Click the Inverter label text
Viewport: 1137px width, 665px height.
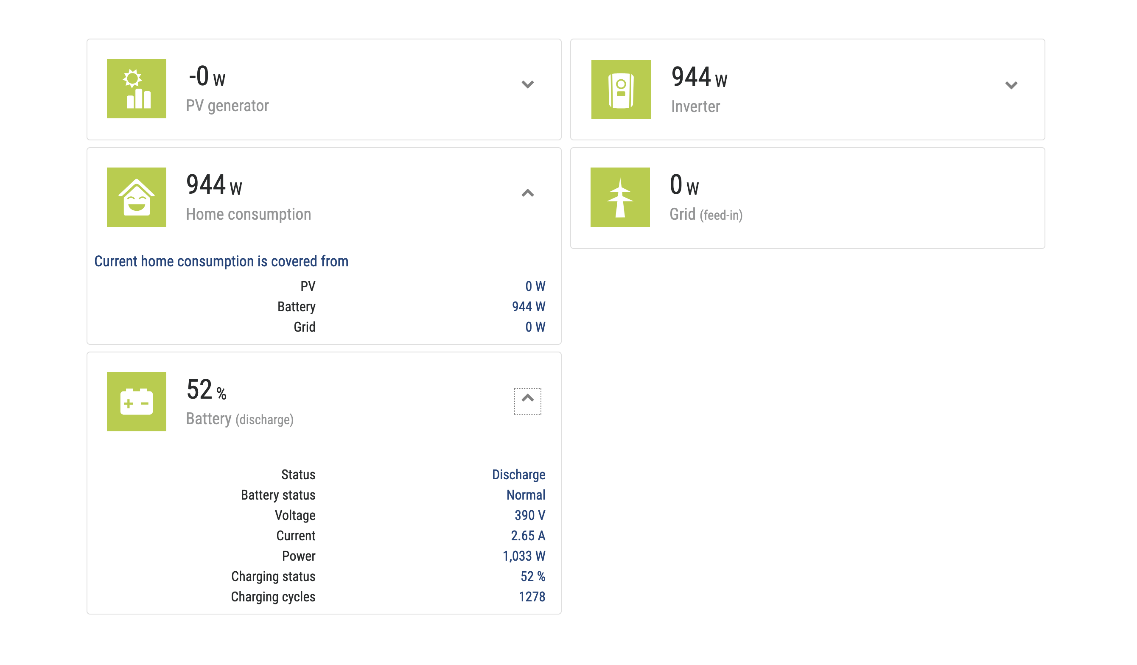point(695,106)
